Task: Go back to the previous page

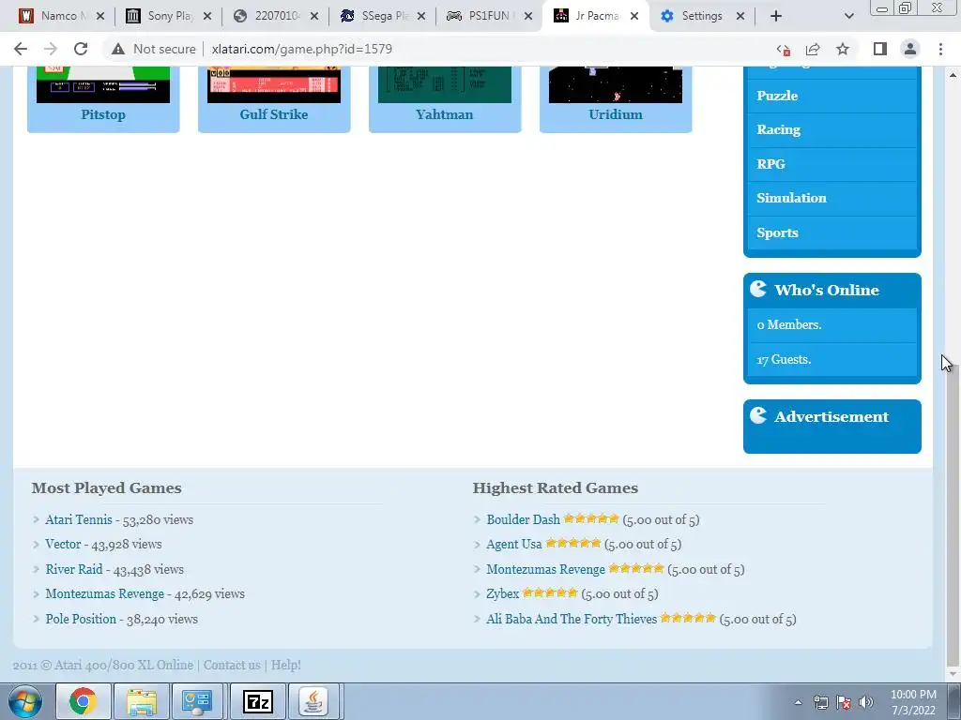Action: (21, 49)
